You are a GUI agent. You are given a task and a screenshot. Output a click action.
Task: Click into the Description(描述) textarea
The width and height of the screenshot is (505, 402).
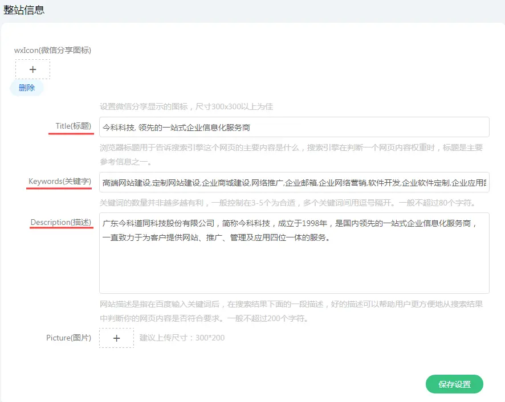click(x=294, y=253)
